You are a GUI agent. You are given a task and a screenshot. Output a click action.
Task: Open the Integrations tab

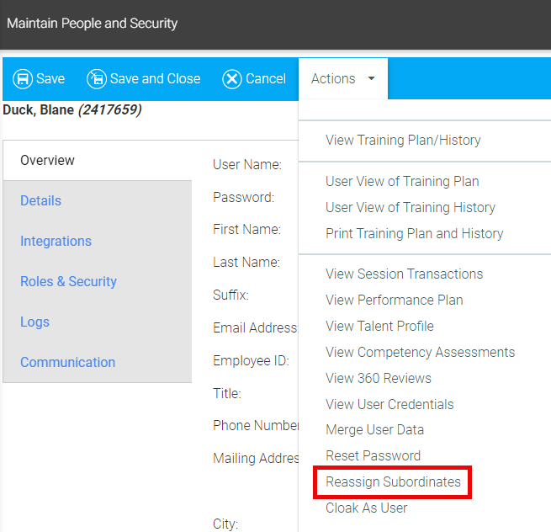click(56, 241)
